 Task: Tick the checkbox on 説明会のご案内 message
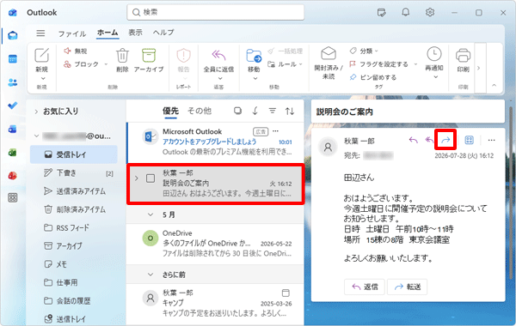(x=150, y=178)
